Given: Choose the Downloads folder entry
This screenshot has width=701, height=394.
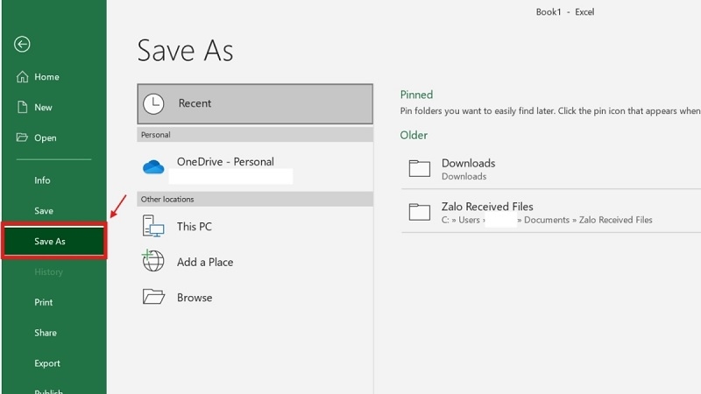Looking at the screenshot, I should coord(551,168).
